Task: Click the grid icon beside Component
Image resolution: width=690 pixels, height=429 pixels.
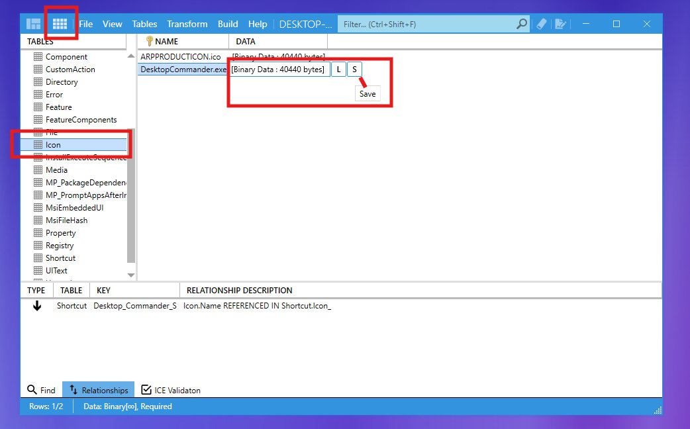Action: 38,57
